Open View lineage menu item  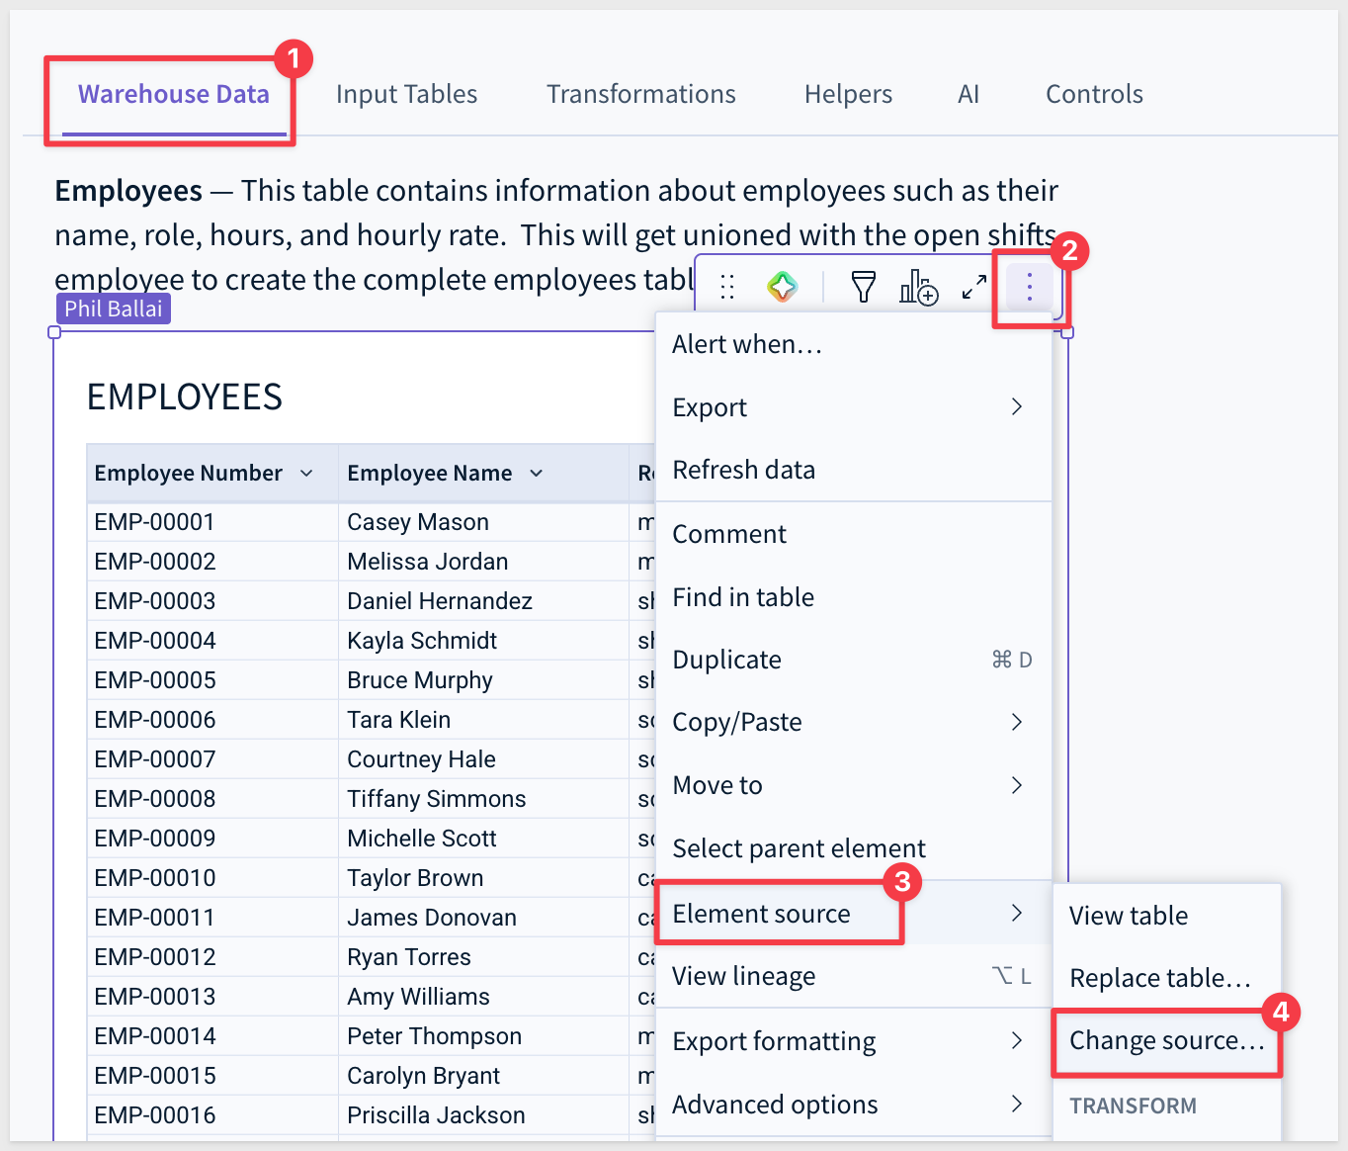pos(853,976)
